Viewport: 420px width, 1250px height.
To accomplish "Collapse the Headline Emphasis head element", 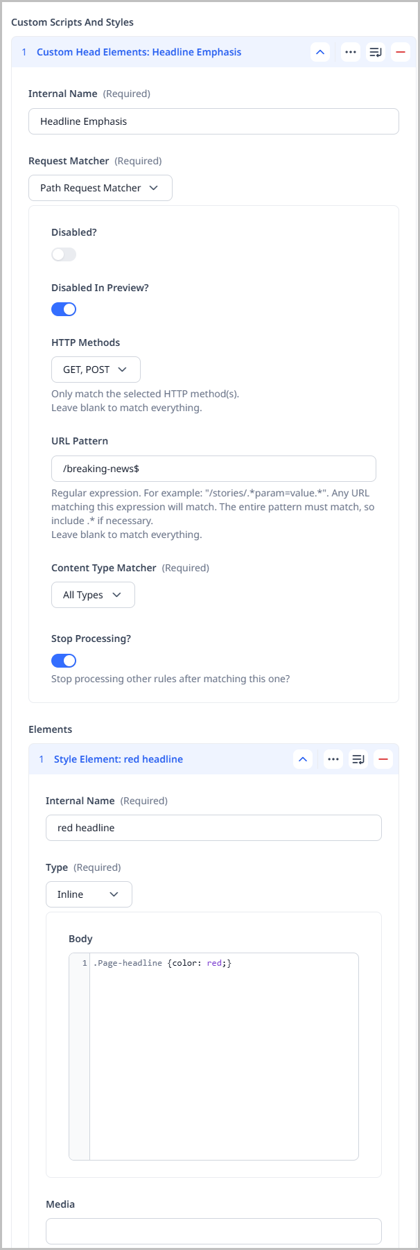I will (320, 51).
